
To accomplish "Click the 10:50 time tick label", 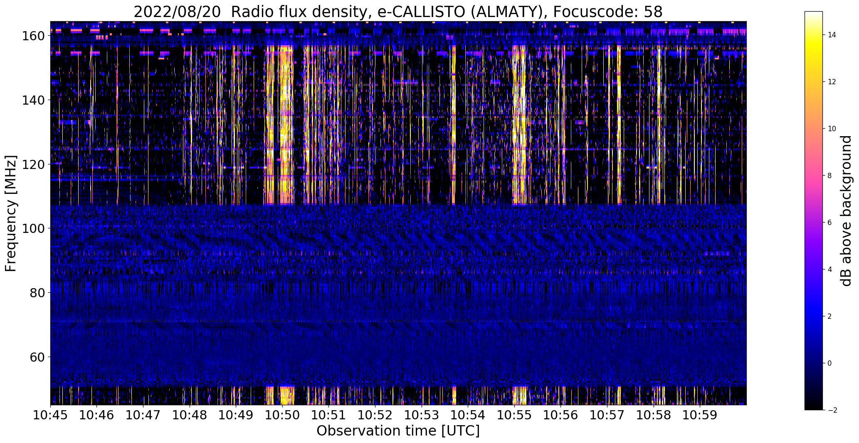I will pos(282,414).
